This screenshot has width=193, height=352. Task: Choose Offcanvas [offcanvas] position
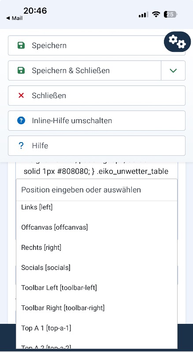97,227
